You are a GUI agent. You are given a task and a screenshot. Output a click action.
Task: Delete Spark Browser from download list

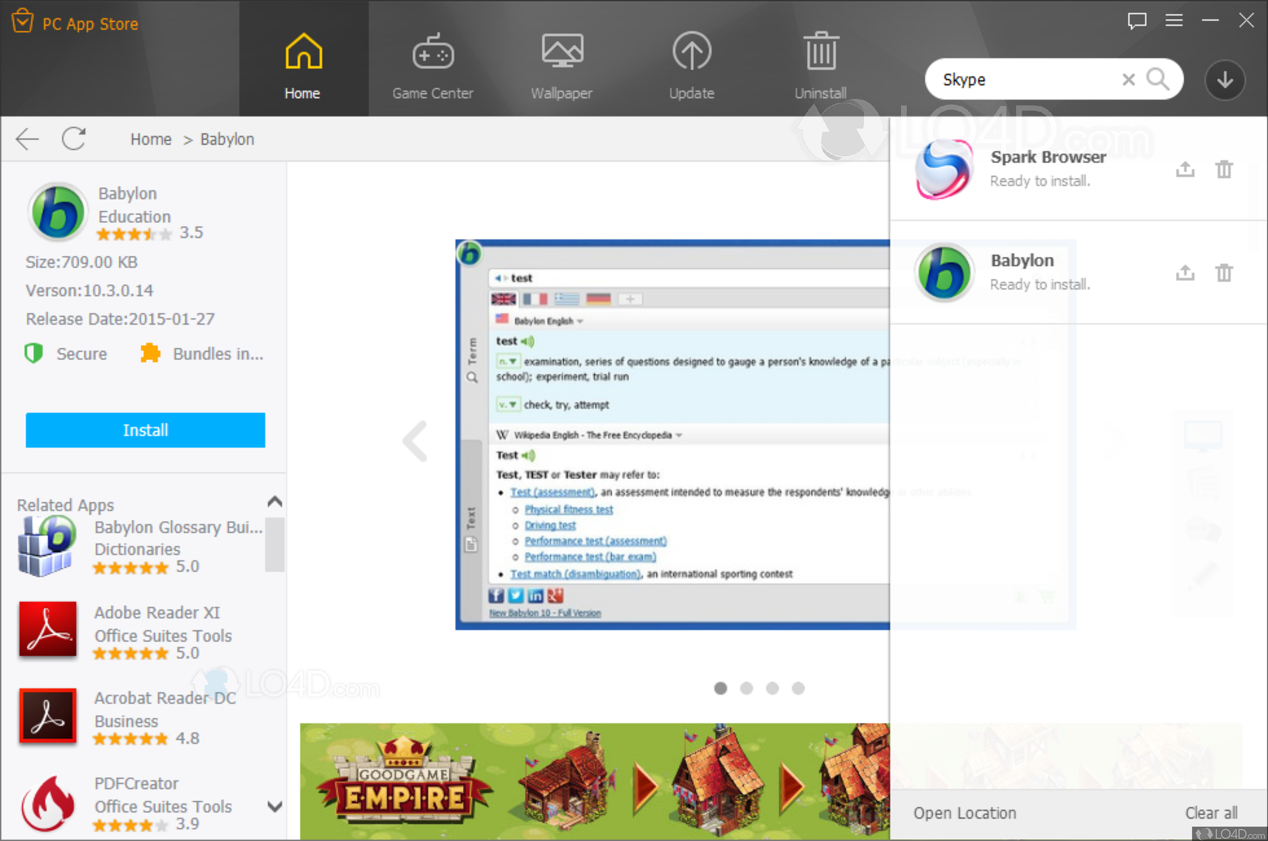[x=1223, y=169]
